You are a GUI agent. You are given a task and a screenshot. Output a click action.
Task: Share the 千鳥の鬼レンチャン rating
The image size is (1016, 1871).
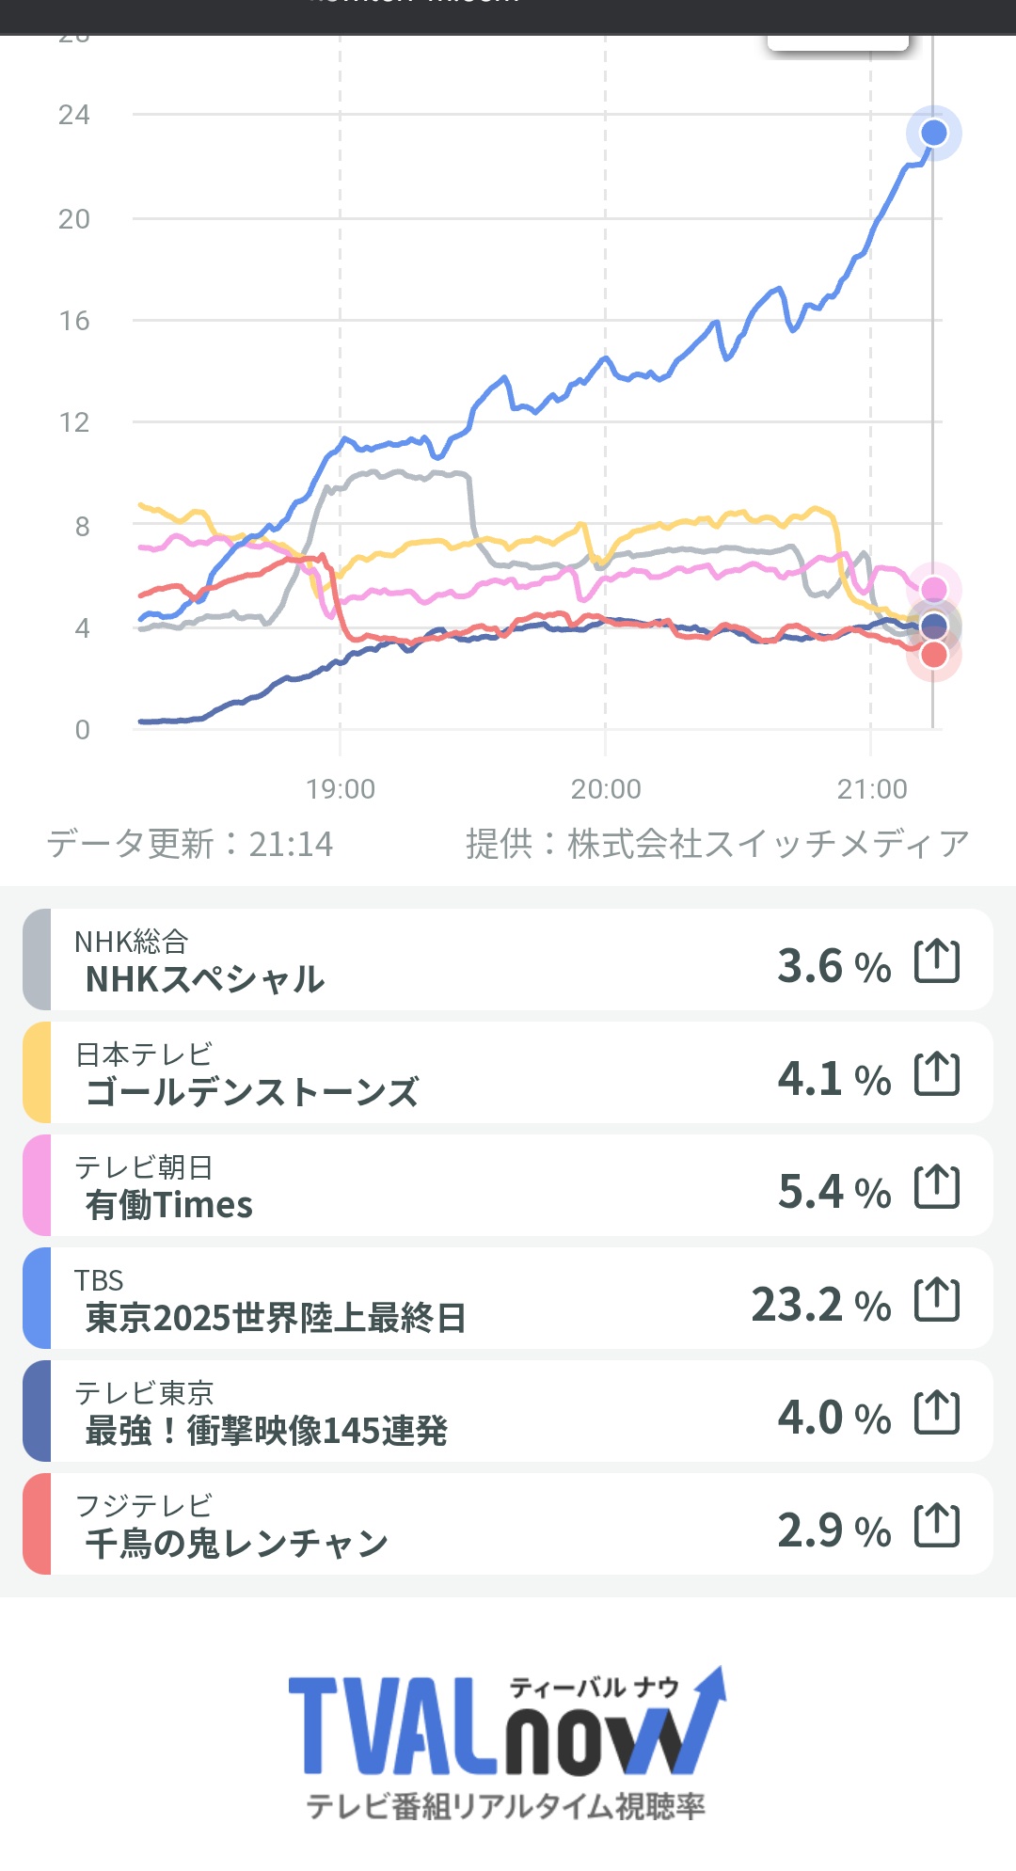pos(937,1526)
